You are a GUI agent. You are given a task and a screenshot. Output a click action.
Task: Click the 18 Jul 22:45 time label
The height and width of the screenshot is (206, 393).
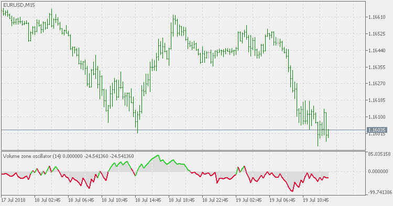click(215, 200)
